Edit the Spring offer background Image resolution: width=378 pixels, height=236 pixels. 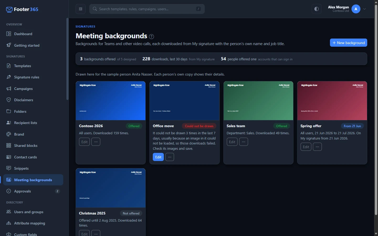click(x=306, y=147)
